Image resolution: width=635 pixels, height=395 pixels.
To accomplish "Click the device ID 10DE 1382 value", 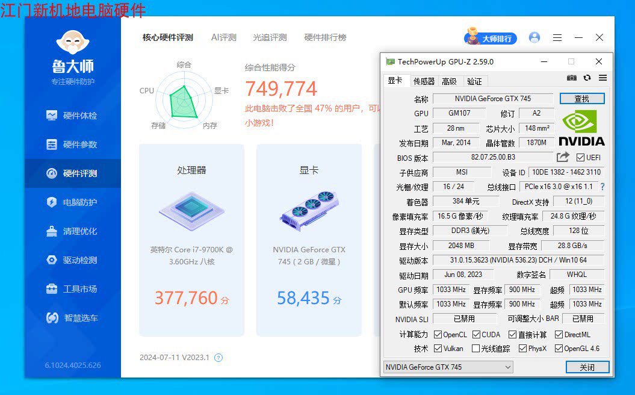I will 566,172.
